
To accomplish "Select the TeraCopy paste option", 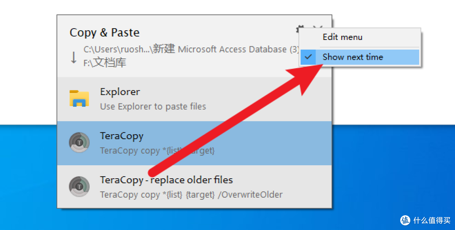I will tap(194, 143).
